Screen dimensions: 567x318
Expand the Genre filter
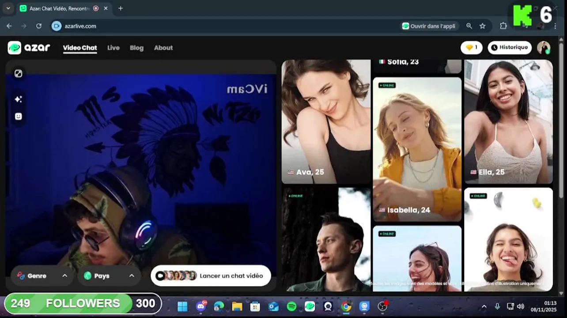(x=42, y=276)
